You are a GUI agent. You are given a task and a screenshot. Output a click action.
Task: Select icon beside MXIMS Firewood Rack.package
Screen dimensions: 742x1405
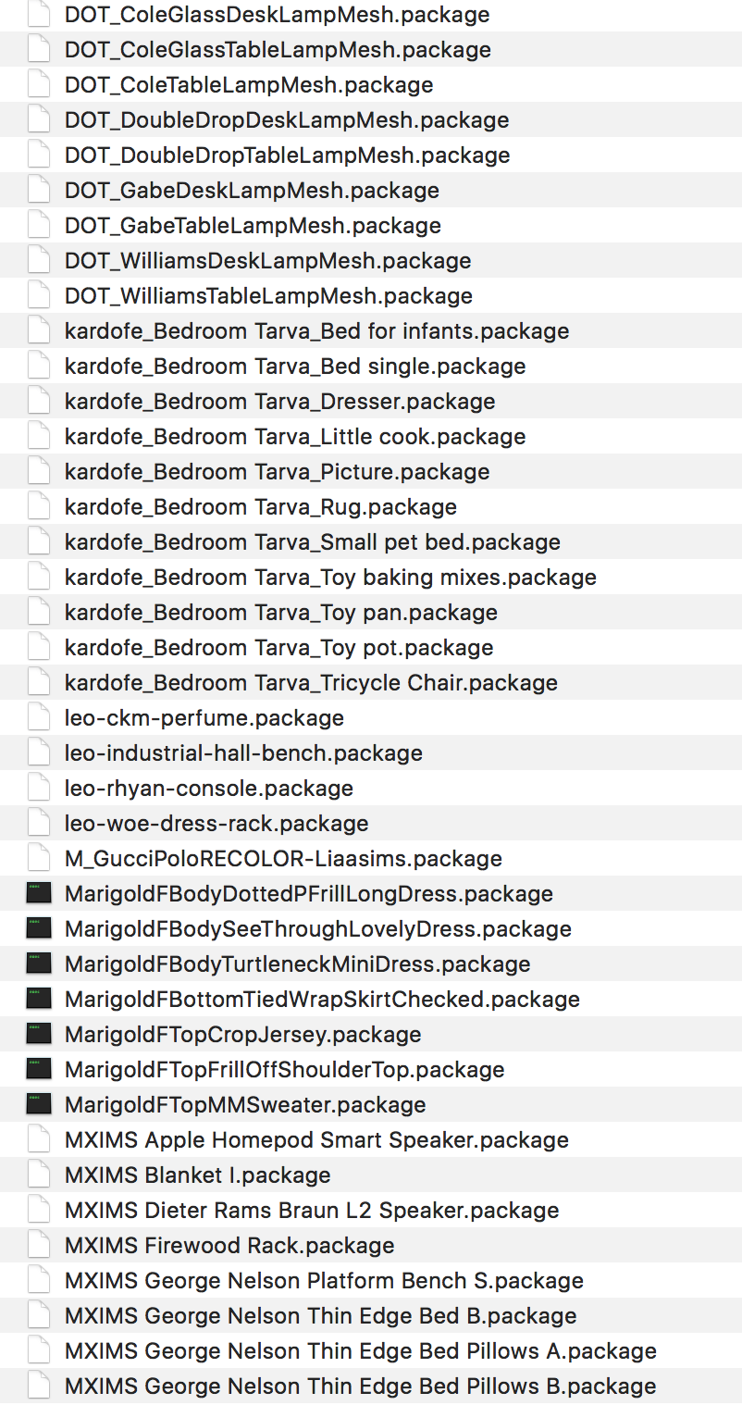[x=39, y=1245]
